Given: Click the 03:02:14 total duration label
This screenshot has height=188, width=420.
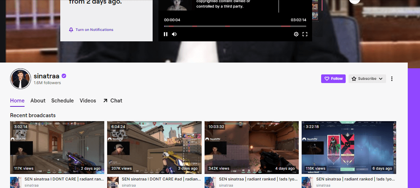Looking at the screenshot, I should (x=298, y=20).
